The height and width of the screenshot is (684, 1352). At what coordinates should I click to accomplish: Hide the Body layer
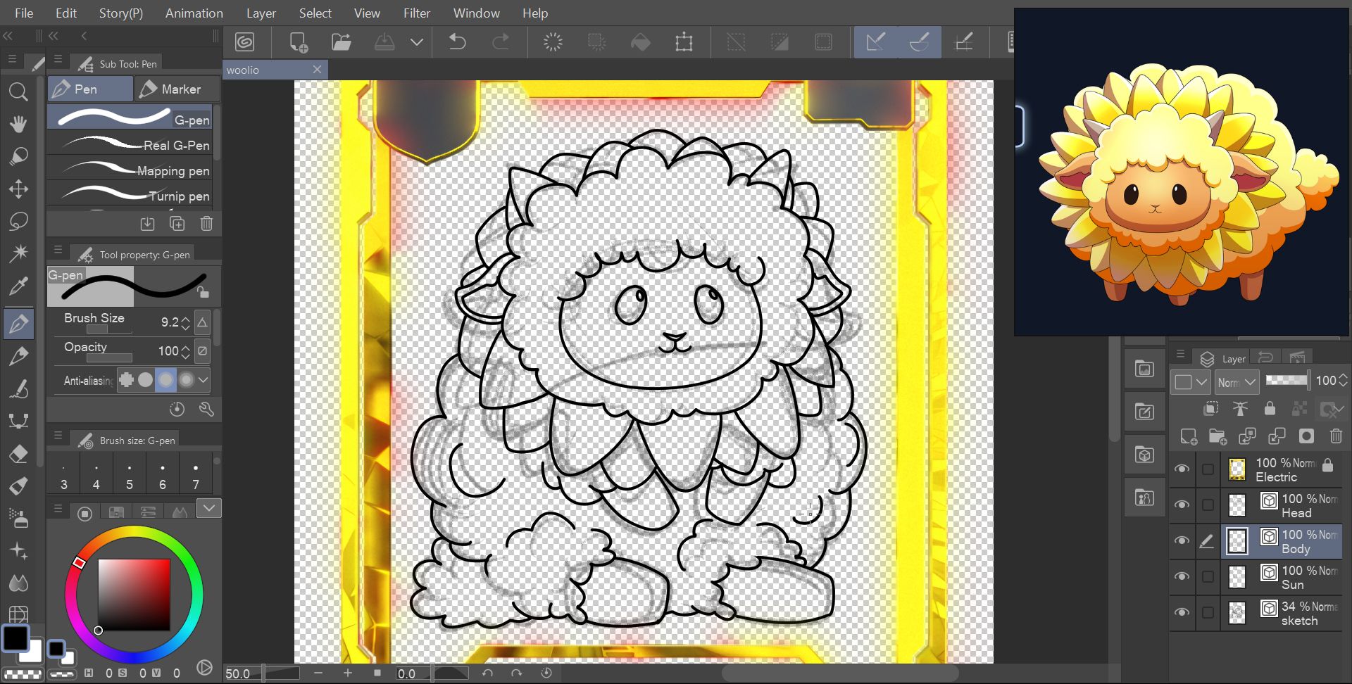[x=1182, y=540]
